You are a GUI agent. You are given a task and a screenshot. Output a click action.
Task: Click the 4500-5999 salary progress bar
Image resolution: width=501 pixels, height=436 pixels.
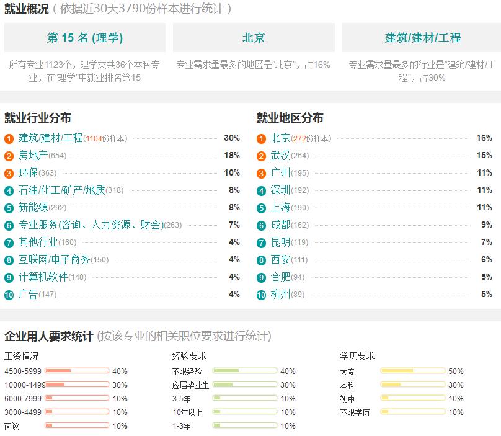pos(77,371)
